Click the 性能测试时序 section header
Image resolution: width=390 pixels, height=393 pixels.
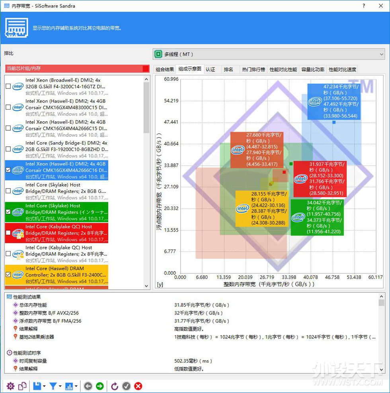[27, 353]
